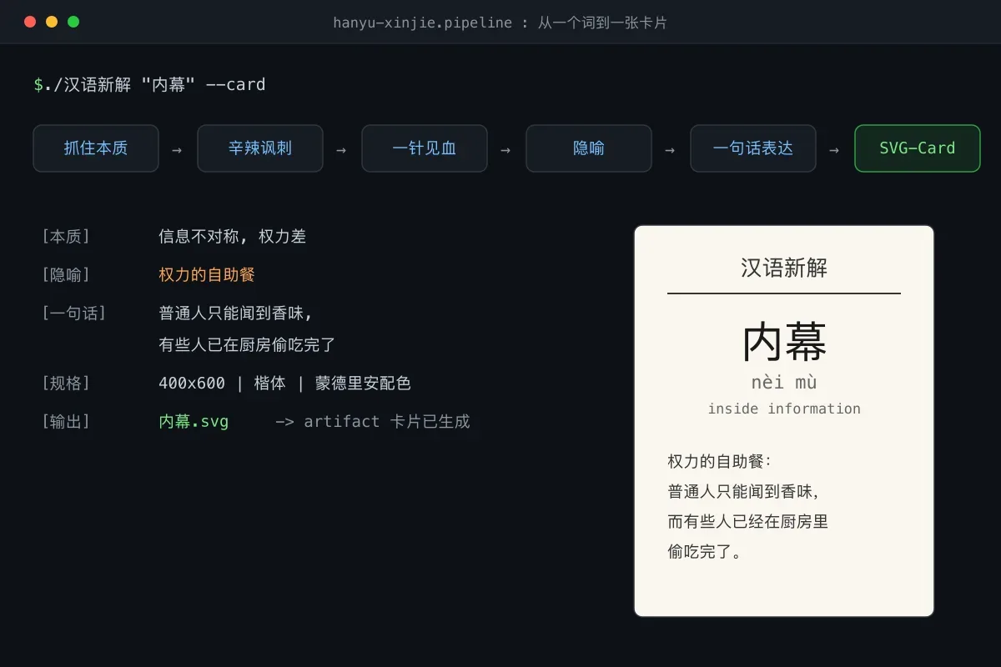The height and width of the screenshot is (667, 1001).
Task: Click the 一针见血 step box
Action: [x=425, y=148]
